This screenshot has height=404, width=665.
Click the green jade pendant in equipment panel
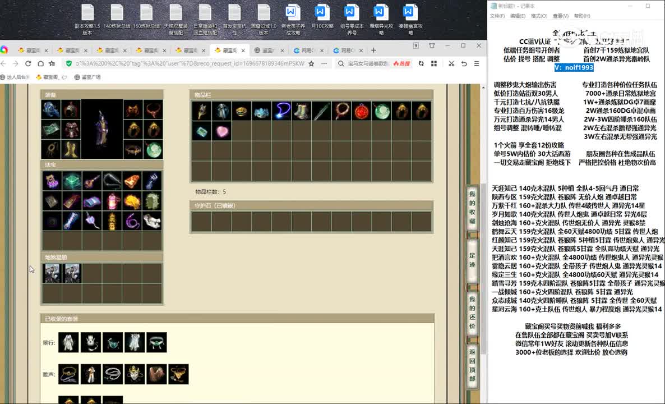[154, 150]
